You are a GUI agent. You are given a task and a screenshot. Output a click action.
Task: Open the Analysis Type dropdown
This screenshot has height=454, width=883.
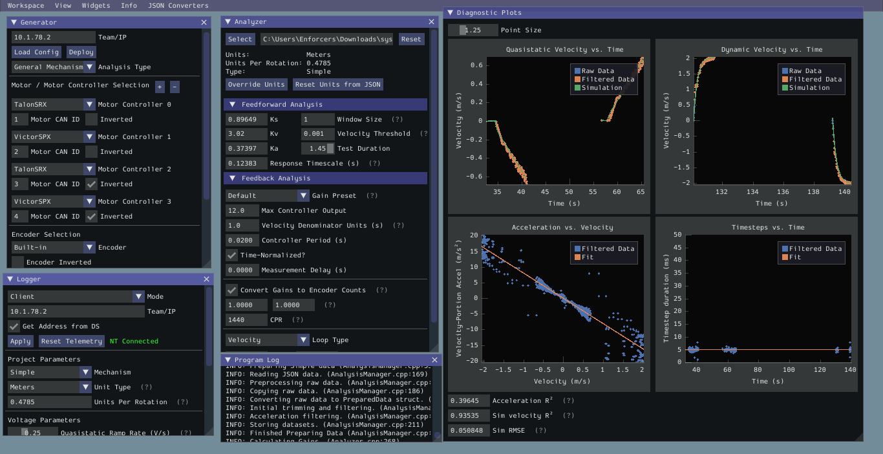54,67
